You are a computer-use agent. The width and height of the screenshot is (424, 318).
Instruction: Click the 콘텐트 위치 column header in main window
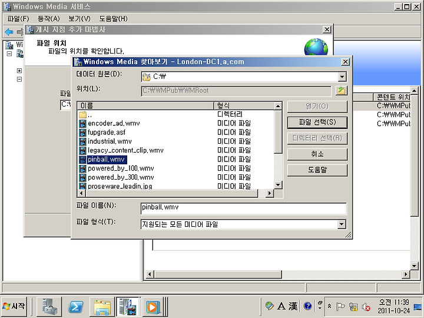coord(393,97)
